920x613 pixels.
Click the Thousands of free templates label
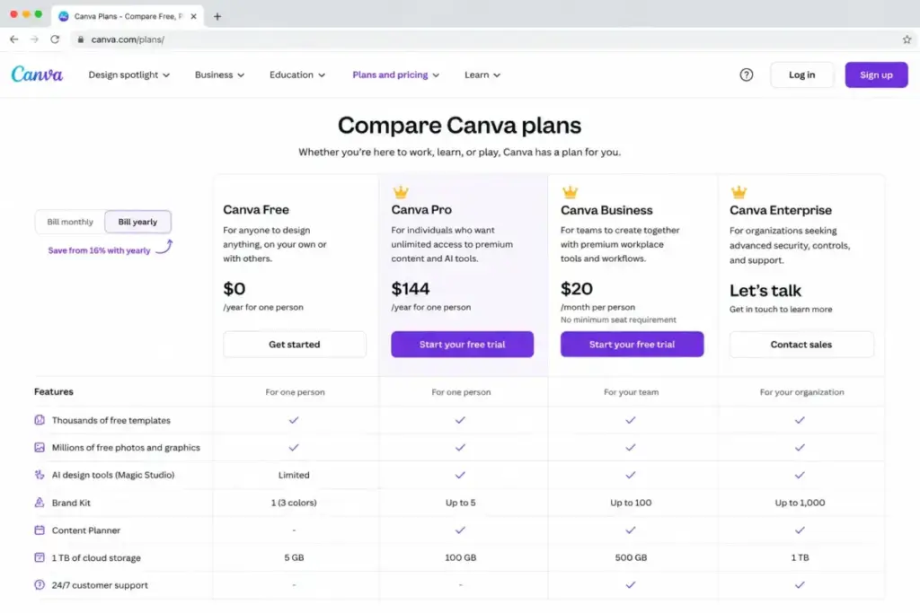[111, 420]
